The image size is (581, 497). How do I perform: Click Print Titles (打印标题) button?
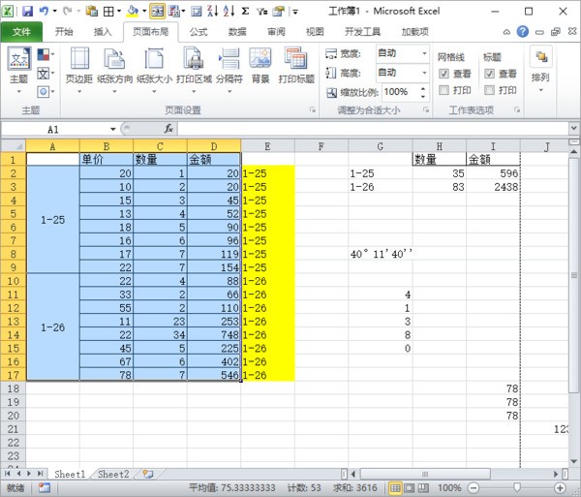tap(296, 66)
